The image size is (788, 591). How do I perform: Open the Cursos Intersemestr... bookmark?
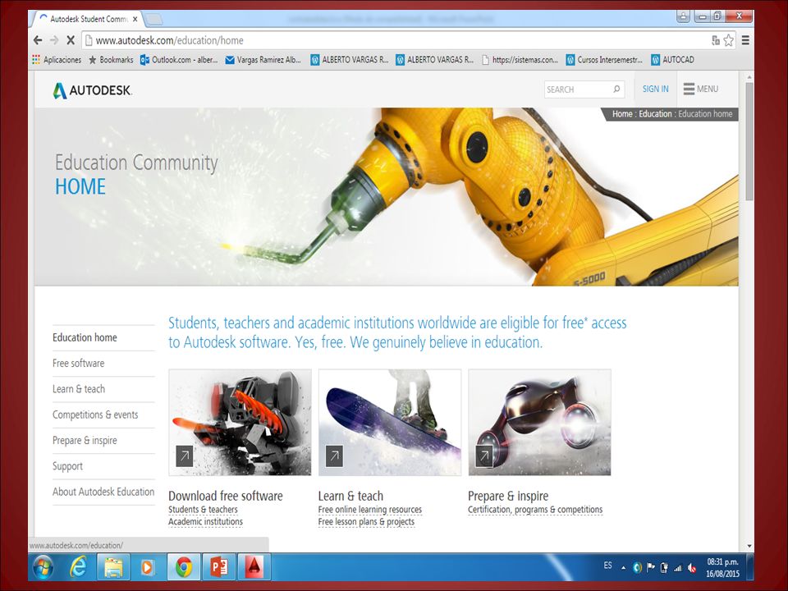coord(605,60)
